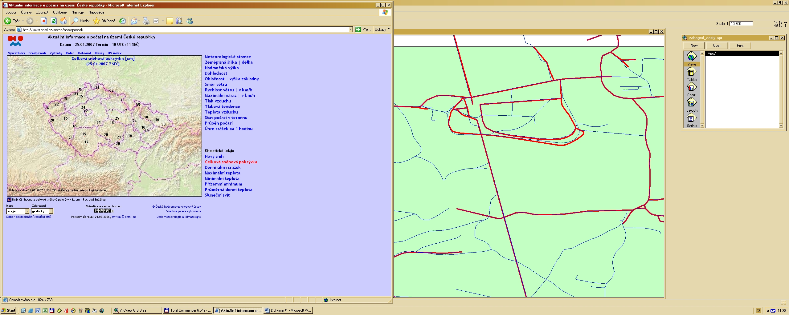Open the Blesky link
The image size is (789, 315).
[99, 53]
